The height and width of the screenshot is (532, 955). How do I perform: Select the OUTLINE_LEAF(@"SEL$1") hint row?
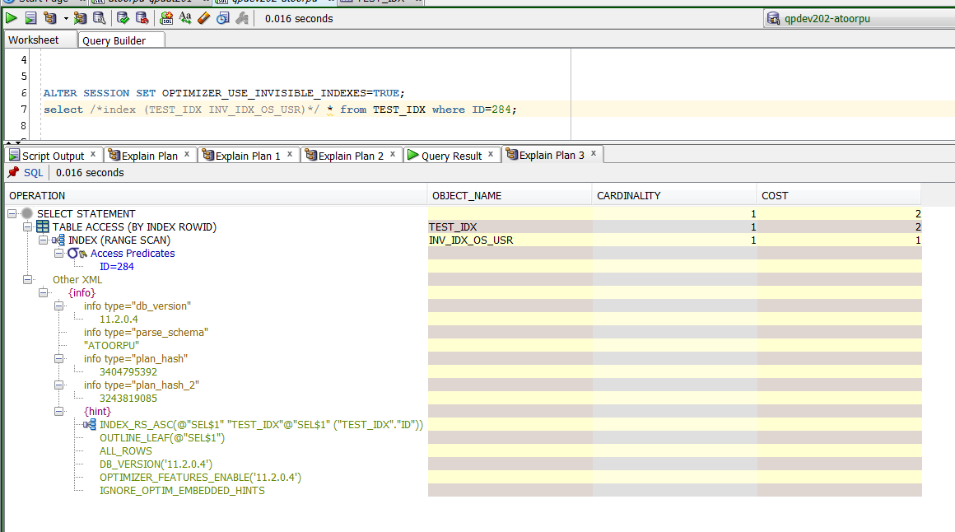coord(162,438)
